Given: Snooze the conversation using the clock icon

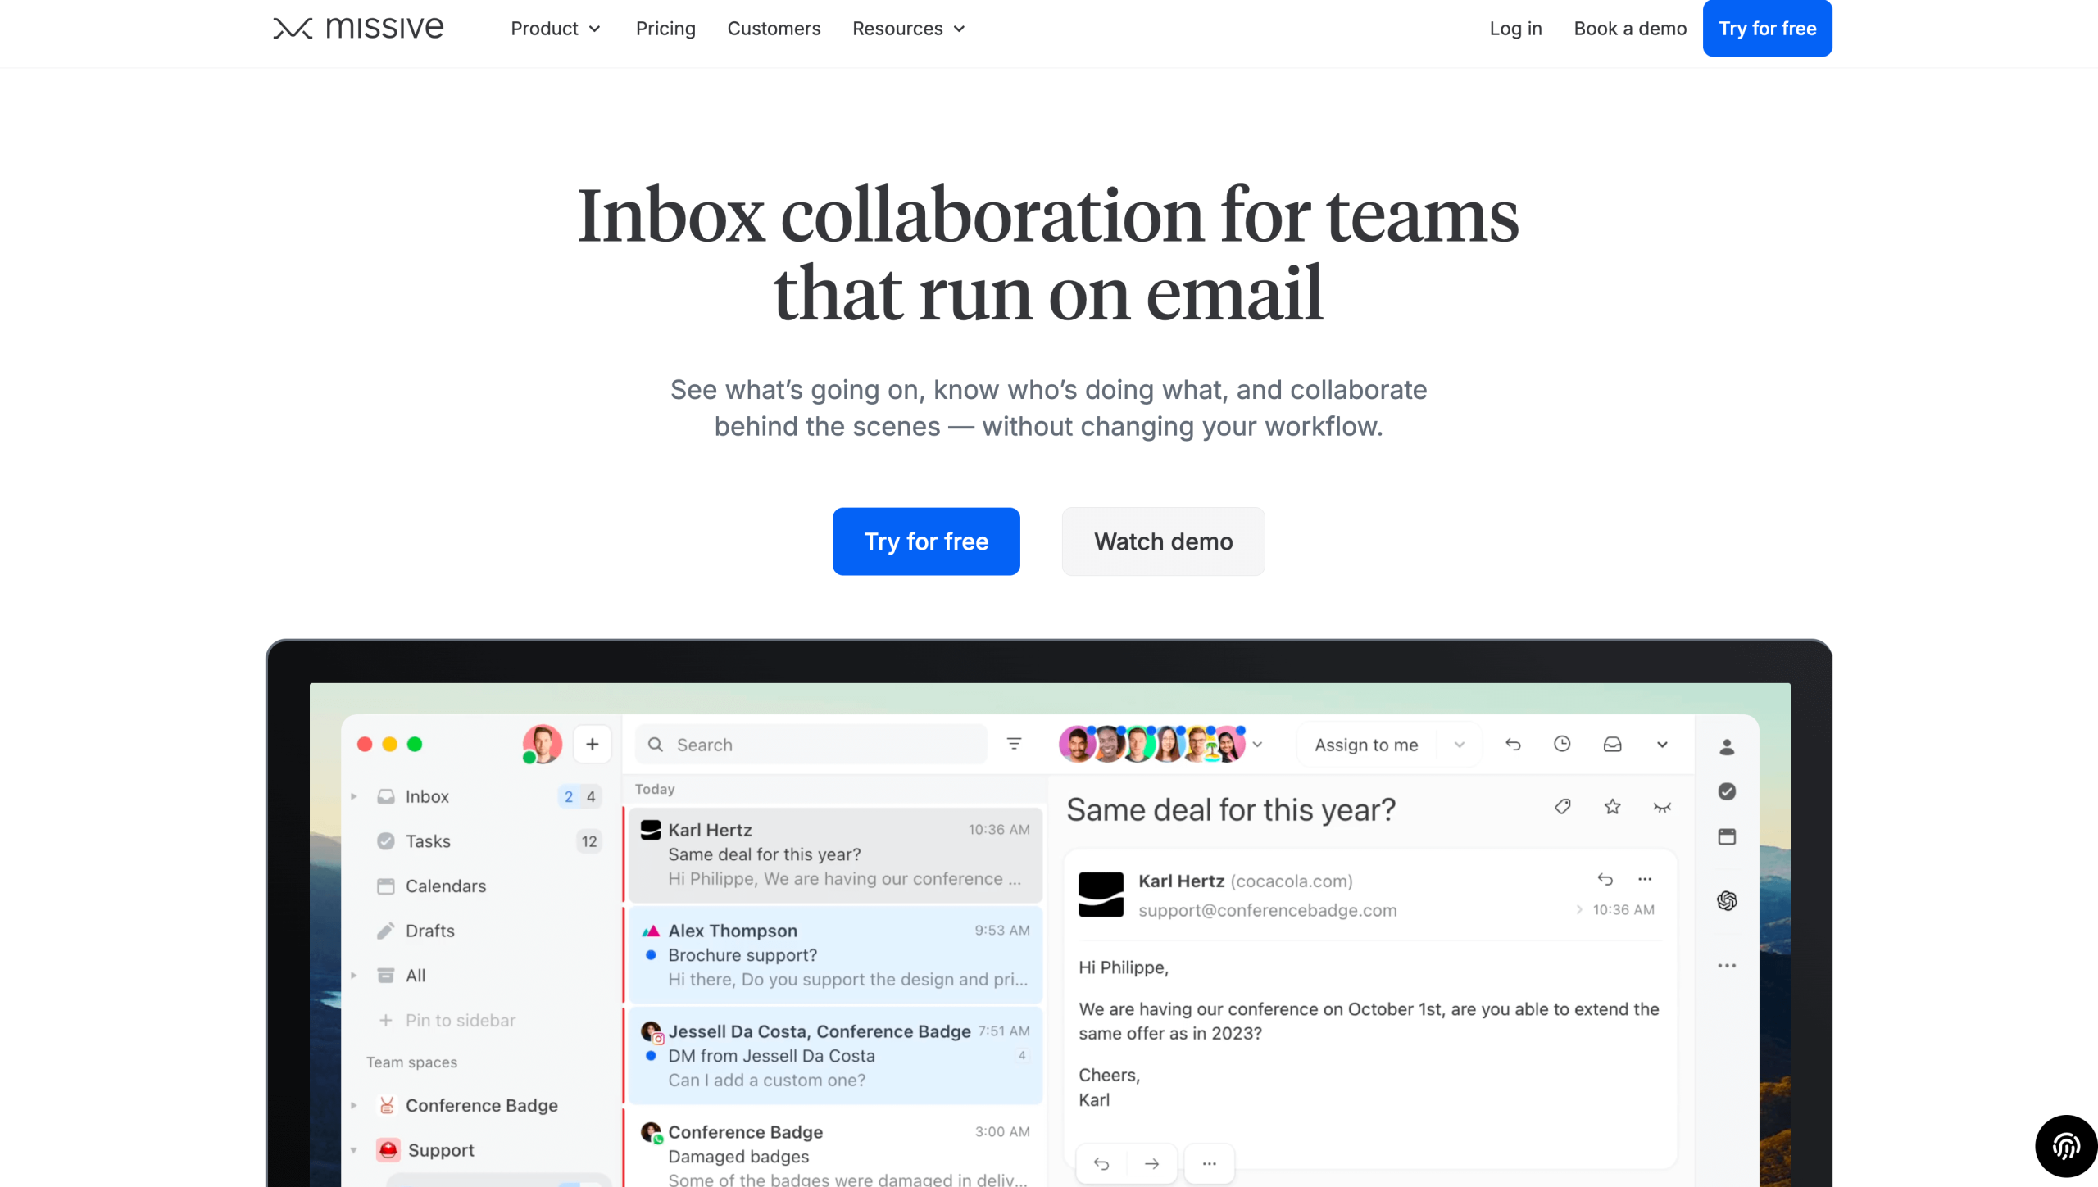Looking at the screenshot, I should click(x=1562, y=744).
